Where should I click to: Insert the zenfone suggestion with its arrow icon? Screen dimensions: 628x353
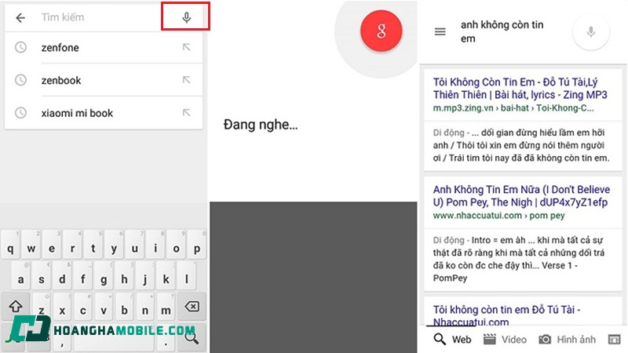coord(186,48)
